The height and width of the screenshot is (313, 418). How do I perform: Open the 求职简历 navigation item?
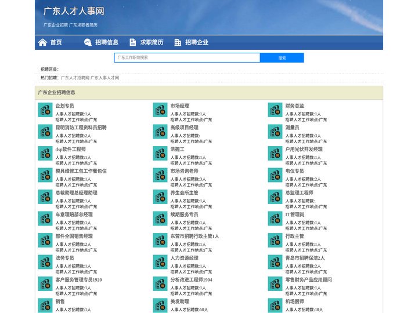tap(152, 42)
